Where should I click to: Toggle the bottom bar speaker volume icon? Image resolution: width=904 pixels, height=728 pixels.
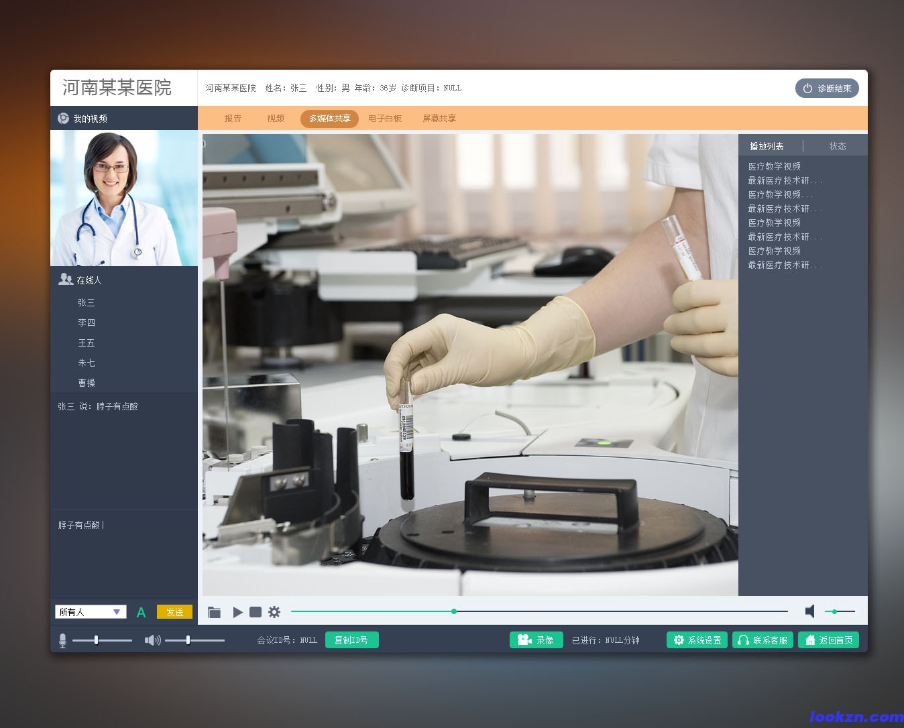152,640
